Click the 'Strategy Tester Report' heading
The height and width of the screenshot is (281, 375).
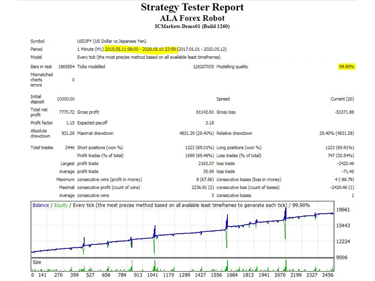tap(192, 8)
